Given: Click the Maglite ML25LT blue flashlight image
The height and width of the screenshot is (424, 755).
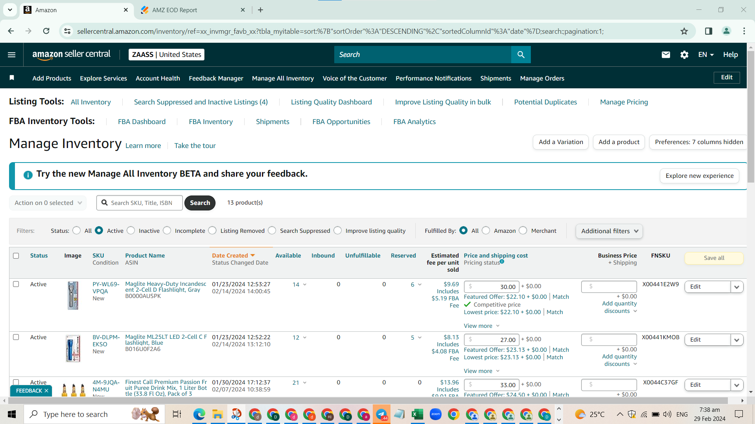Looking at the screenshot, I should click(x=73, y=348).
